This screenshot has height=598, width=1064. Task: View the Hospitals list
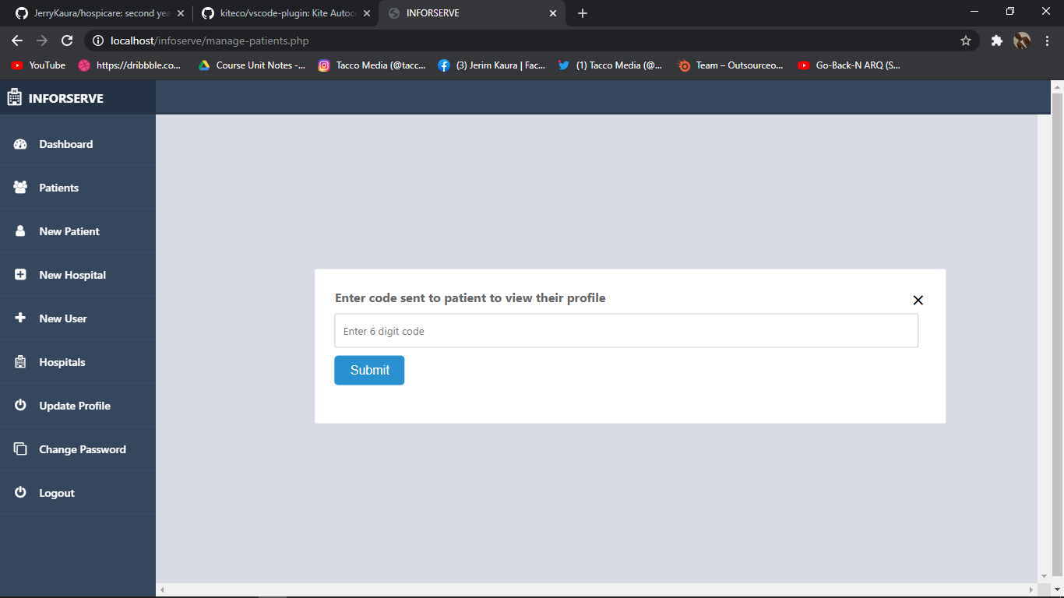point(62,362)
